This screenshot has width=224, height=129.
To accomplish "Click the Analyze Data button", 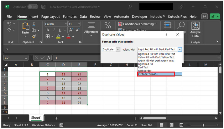I will (x=195, y=29).
